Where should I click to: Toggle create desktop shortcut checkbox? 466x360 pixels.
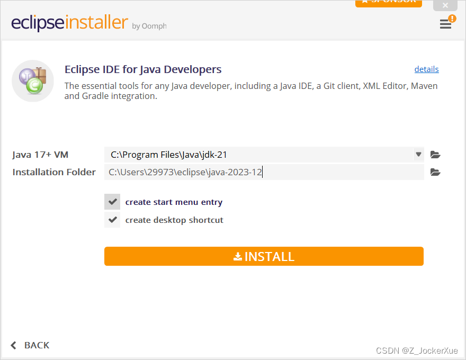point(112,220)
